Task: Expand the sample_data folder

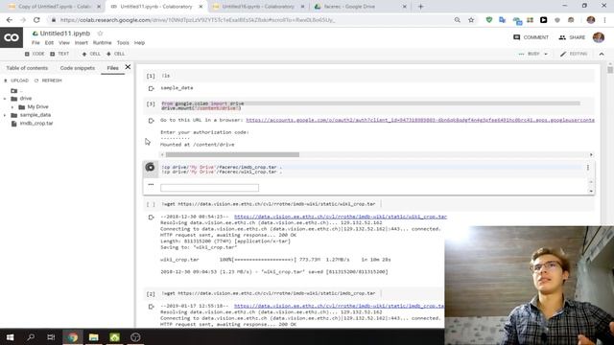Action: coord(5,115)
